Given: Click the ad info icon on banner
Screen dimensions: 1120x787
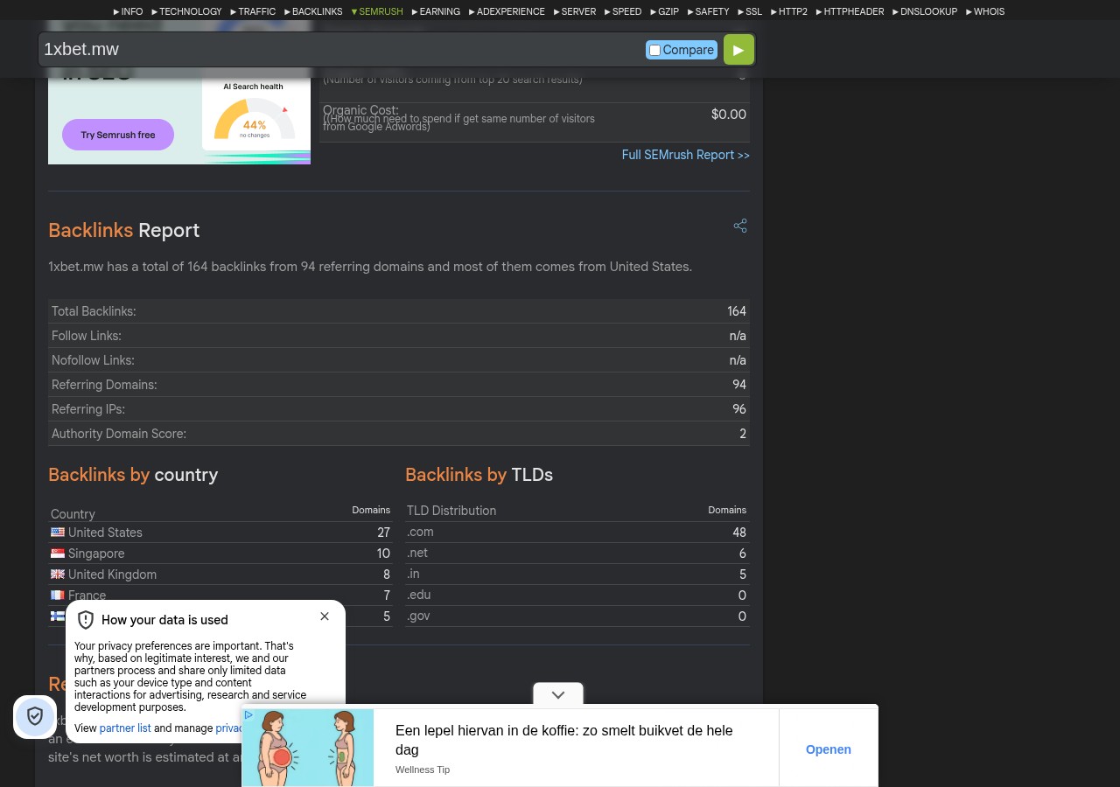Looking at the screenshot, I should pos(248,715).
